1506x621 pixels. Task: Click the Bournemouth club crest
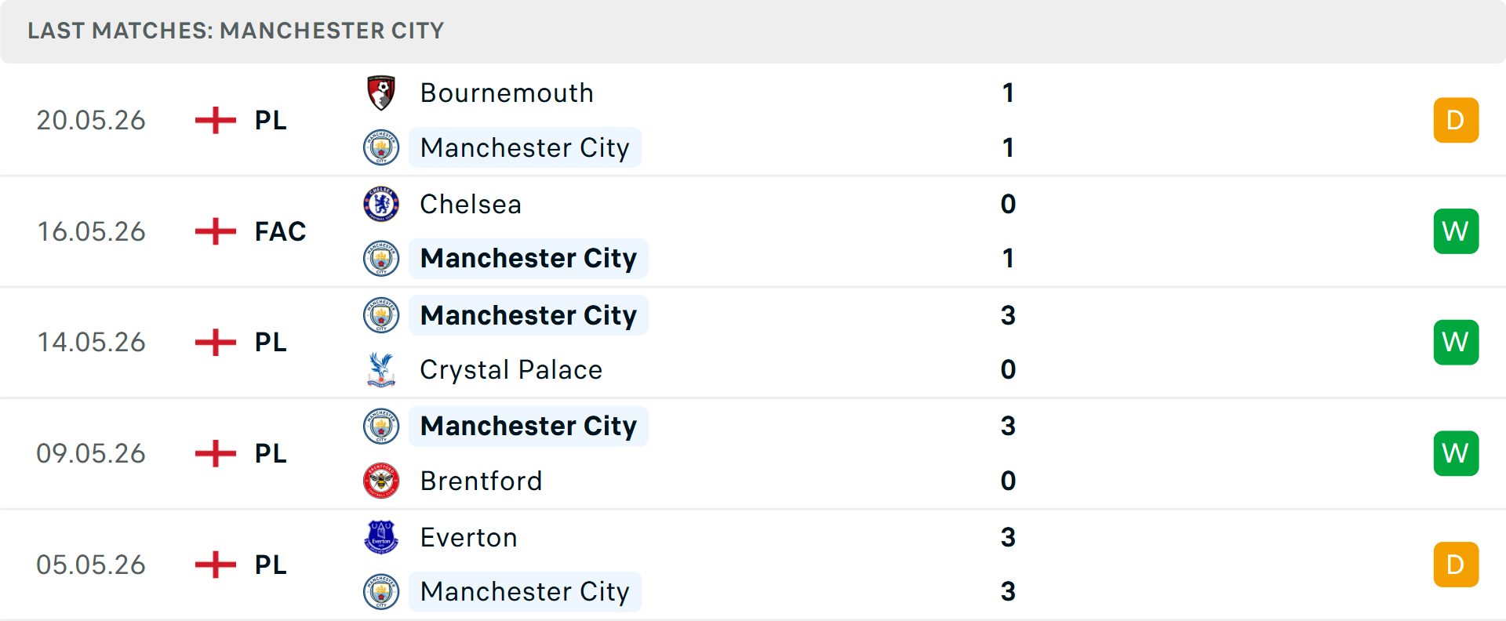[381, 93]
